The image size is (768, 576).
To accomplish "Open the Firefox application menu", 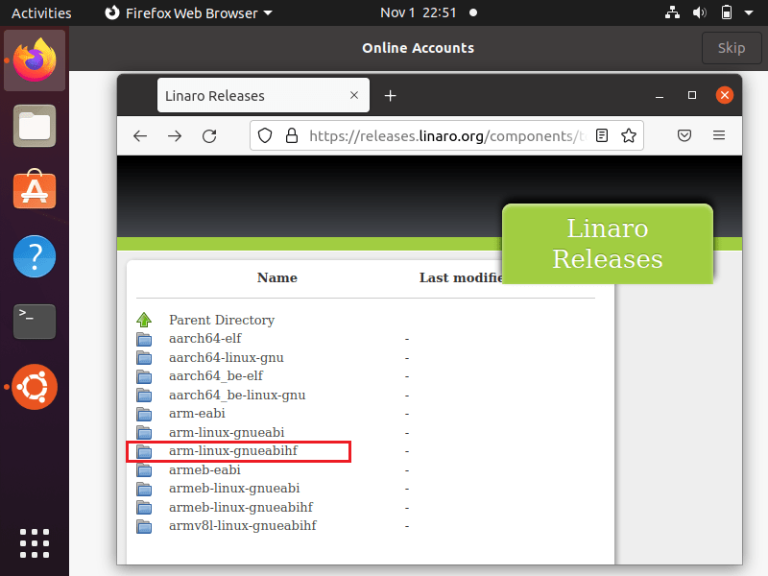I will 719,135.
